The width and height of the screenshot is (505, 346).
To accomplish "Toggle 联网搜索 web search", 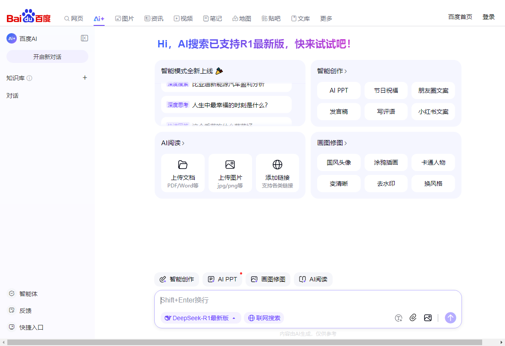I will click(264, 318).
